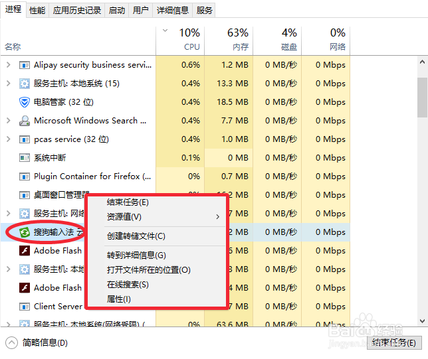This screenshot has width=428, height=359.
Task: Click the Microsoft Windows Search process icon
Action: pyautogui.click(x=25, y=121)
